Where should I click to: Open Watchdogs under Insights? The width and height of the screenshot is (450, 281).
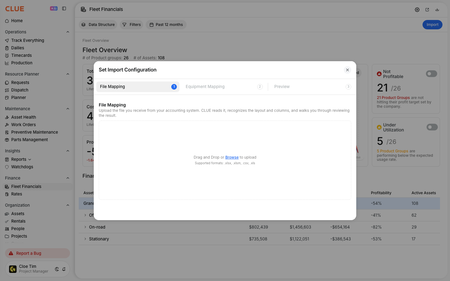coord(22,167)
